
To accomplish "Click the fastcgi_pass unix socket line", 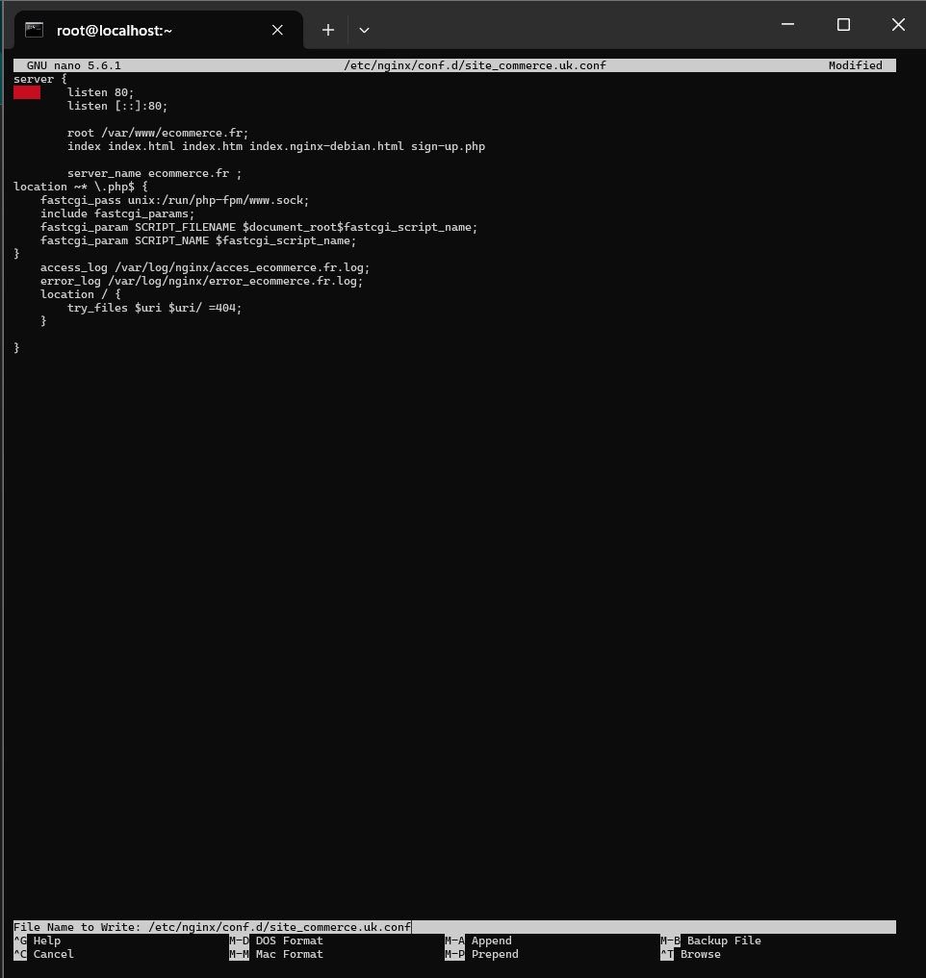I will pyautogui.click(x=175, y=200).
